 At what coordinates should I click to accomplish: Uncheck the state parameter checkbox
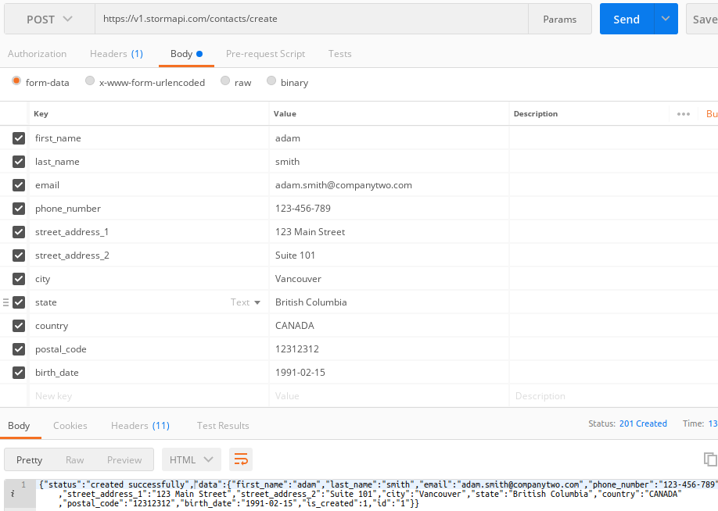click(19, 302)
